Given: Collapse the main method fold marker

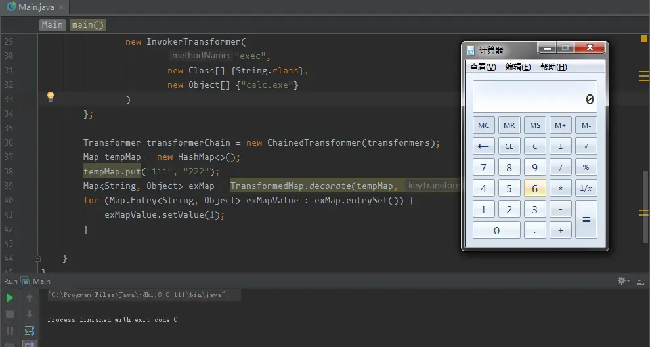Looking at the screenshot, I should [37, 258].
